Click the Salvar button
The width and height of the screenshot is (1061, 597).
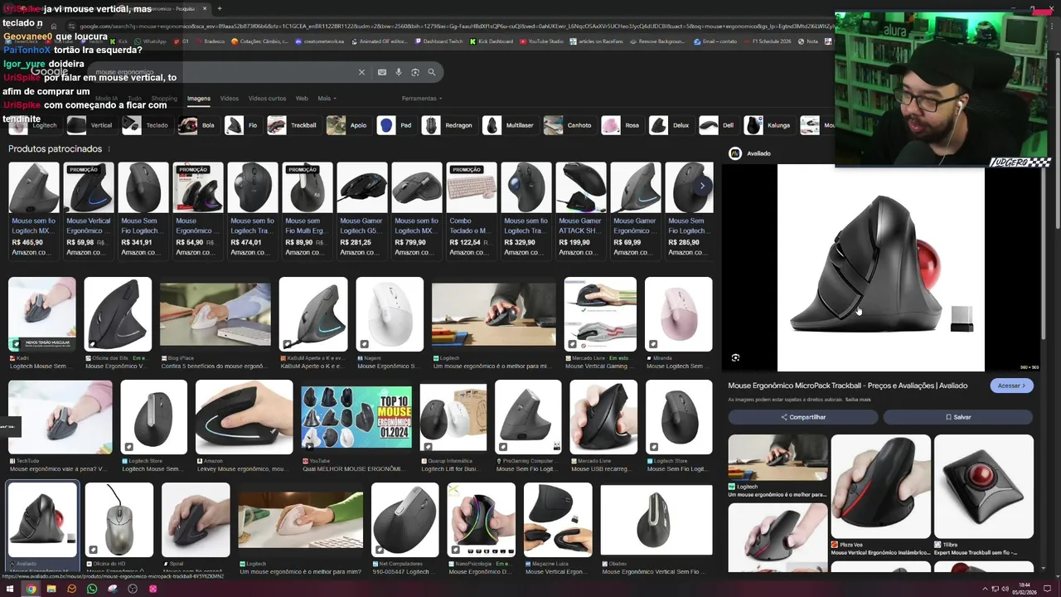pos(957,417)
